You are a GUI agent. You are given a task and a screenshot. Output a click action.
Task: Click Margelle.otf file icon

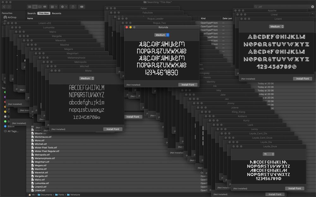[x=33, y=176]
